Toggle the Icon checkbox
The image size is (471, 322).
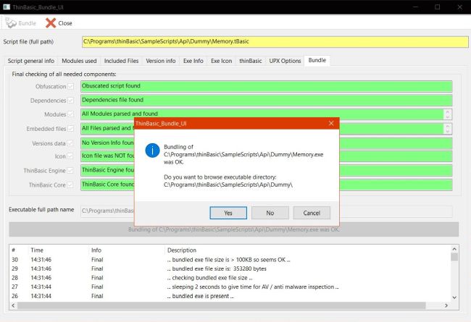click(x=70, y=156)
